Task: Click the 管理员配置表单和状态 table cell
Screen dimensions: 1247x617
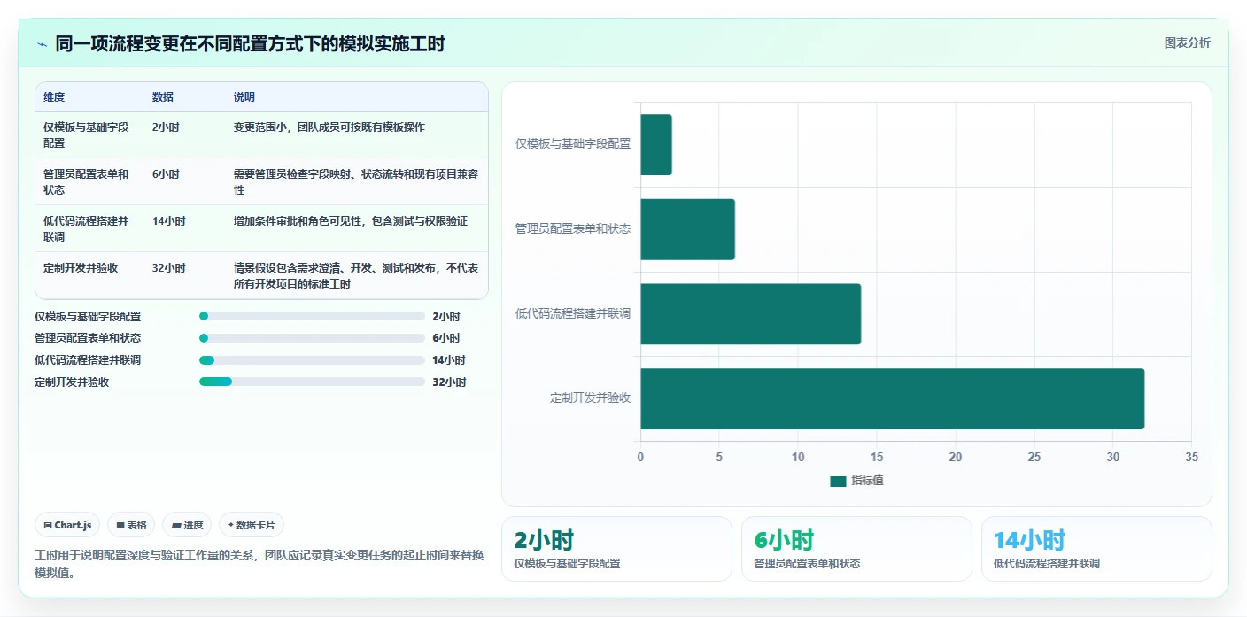Action: click(x=89, y=181)
